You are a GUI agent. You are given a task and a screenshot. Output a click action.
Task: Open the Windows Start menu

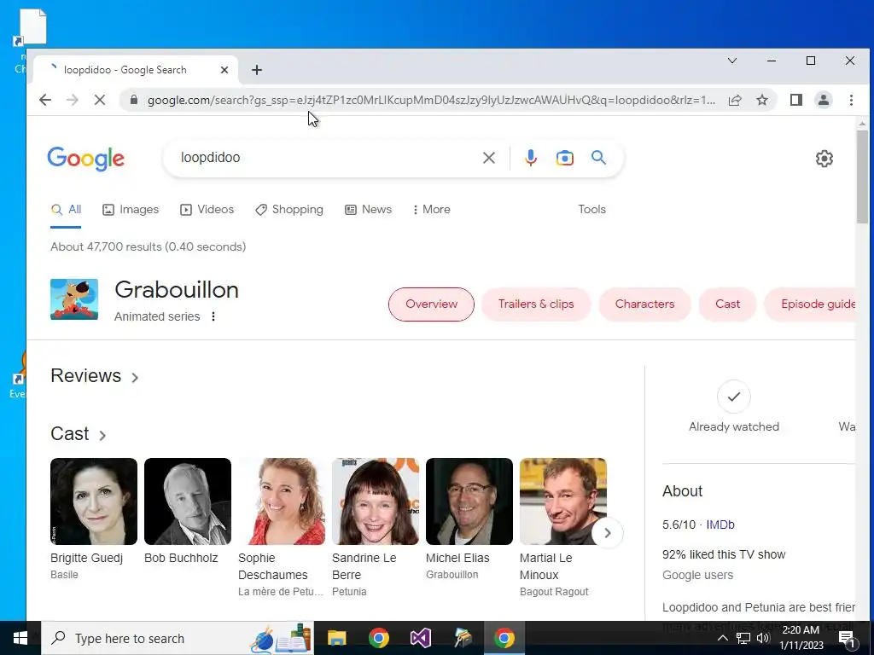click(20, 638)
